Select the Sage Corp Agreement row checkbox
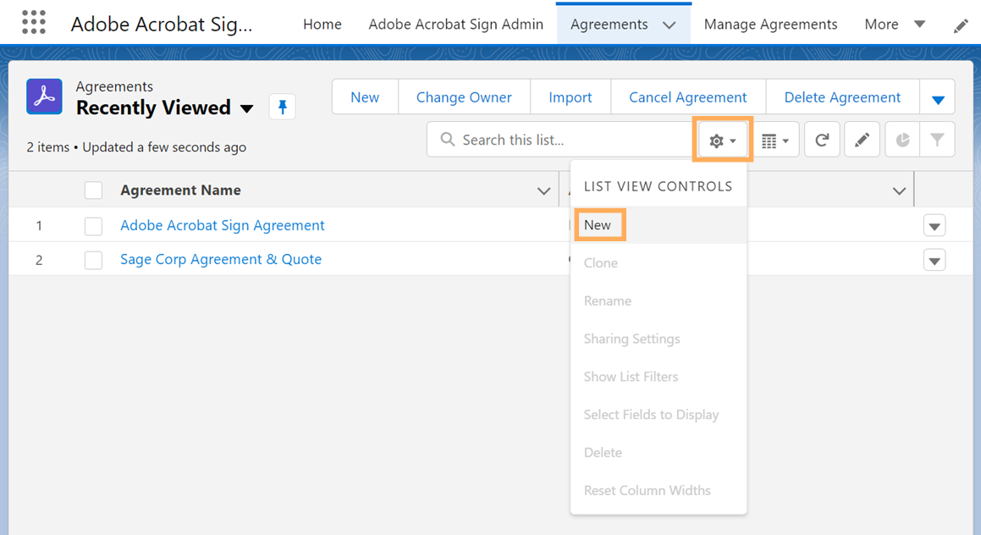The height and width of the screenshot is (535, 981). (x=93, y=260)
